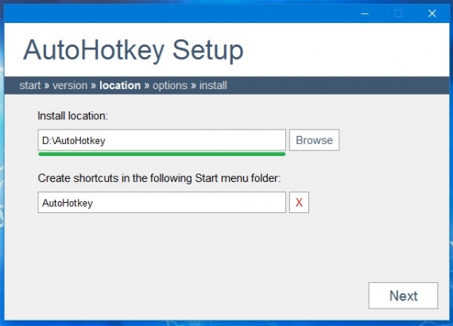Click the blue title bar area
This screenshot has width=453, height=326.
pyautogui.click(x=179, y=14)
